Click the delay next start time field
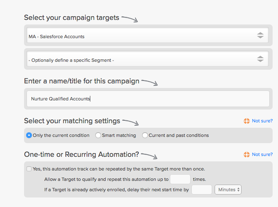278x207 pixels. 202,190
